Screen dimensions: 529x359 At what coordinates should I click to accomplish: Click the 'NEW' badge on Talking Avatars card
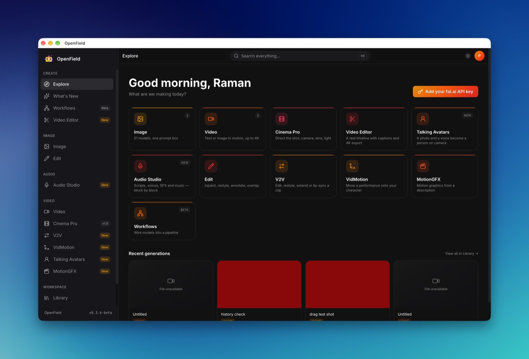coord(467,116)
